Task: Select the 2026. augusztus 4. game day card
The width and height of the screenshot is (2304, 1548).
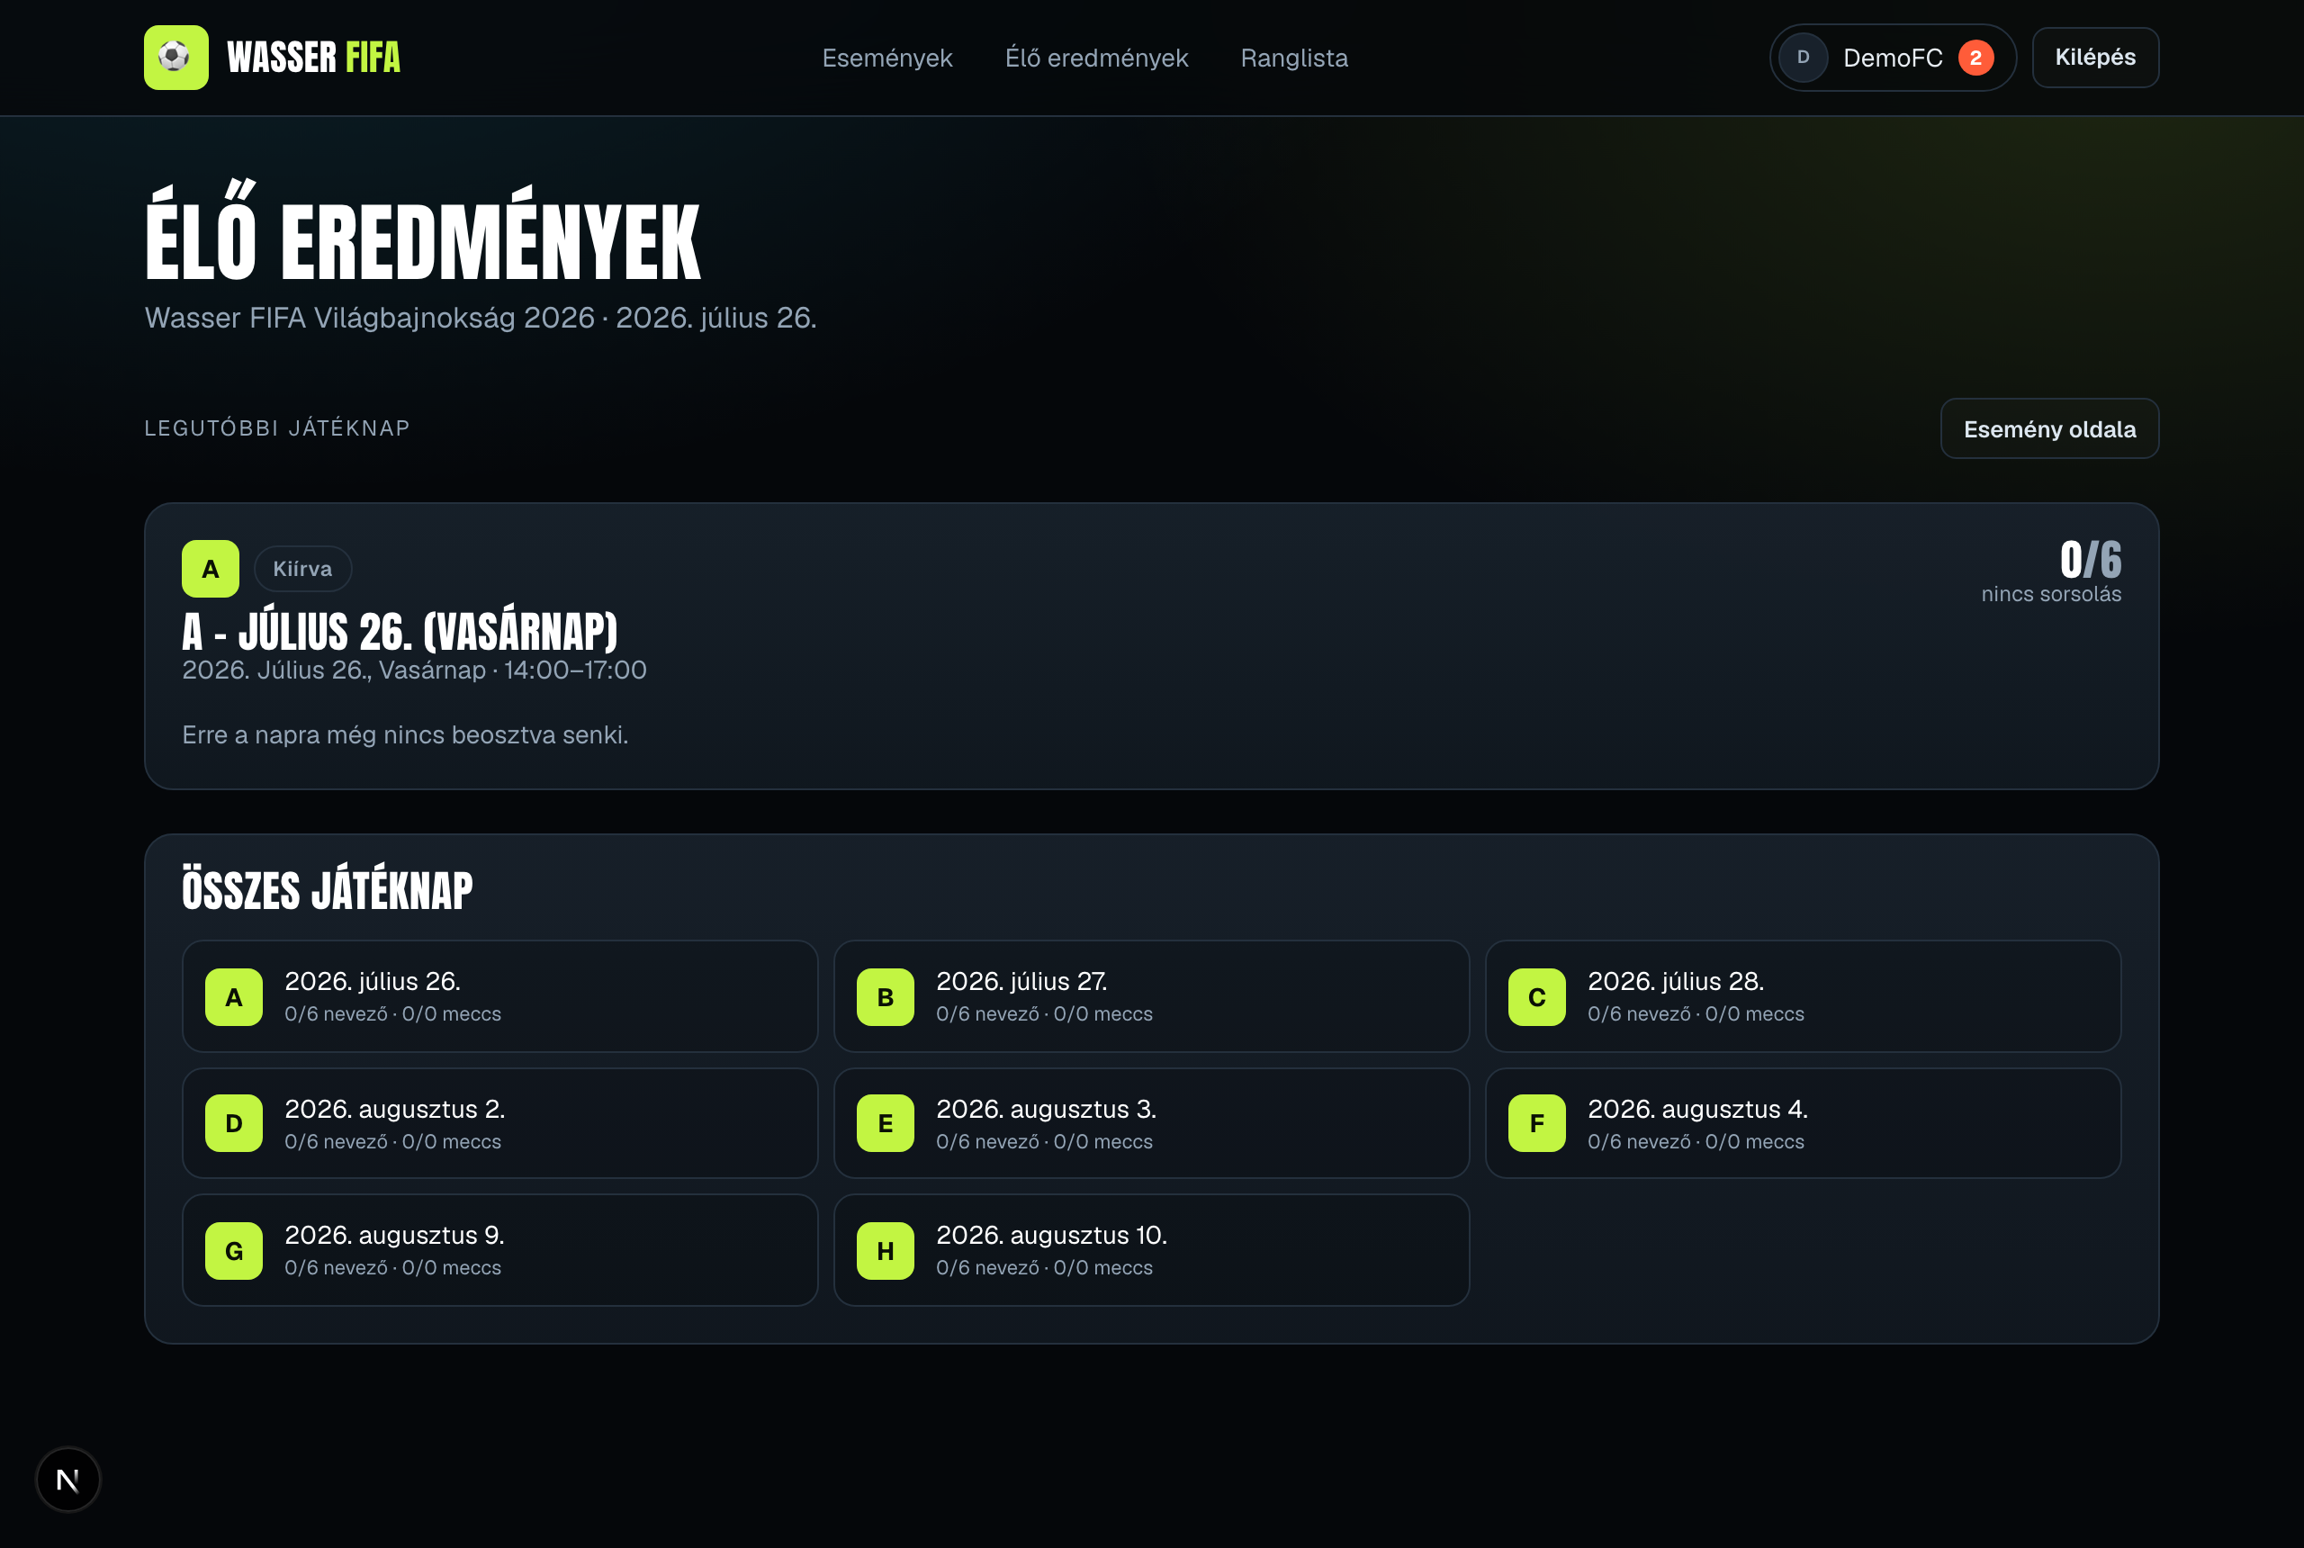Action: point(1803,1122)
